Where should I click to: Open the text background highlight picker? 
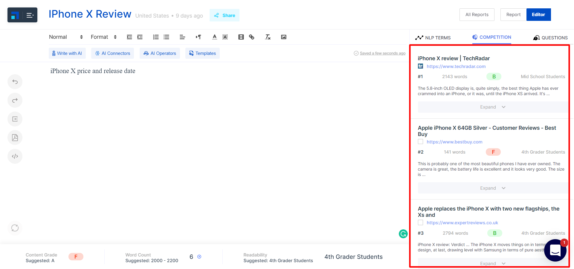click(x=225, y=37)
